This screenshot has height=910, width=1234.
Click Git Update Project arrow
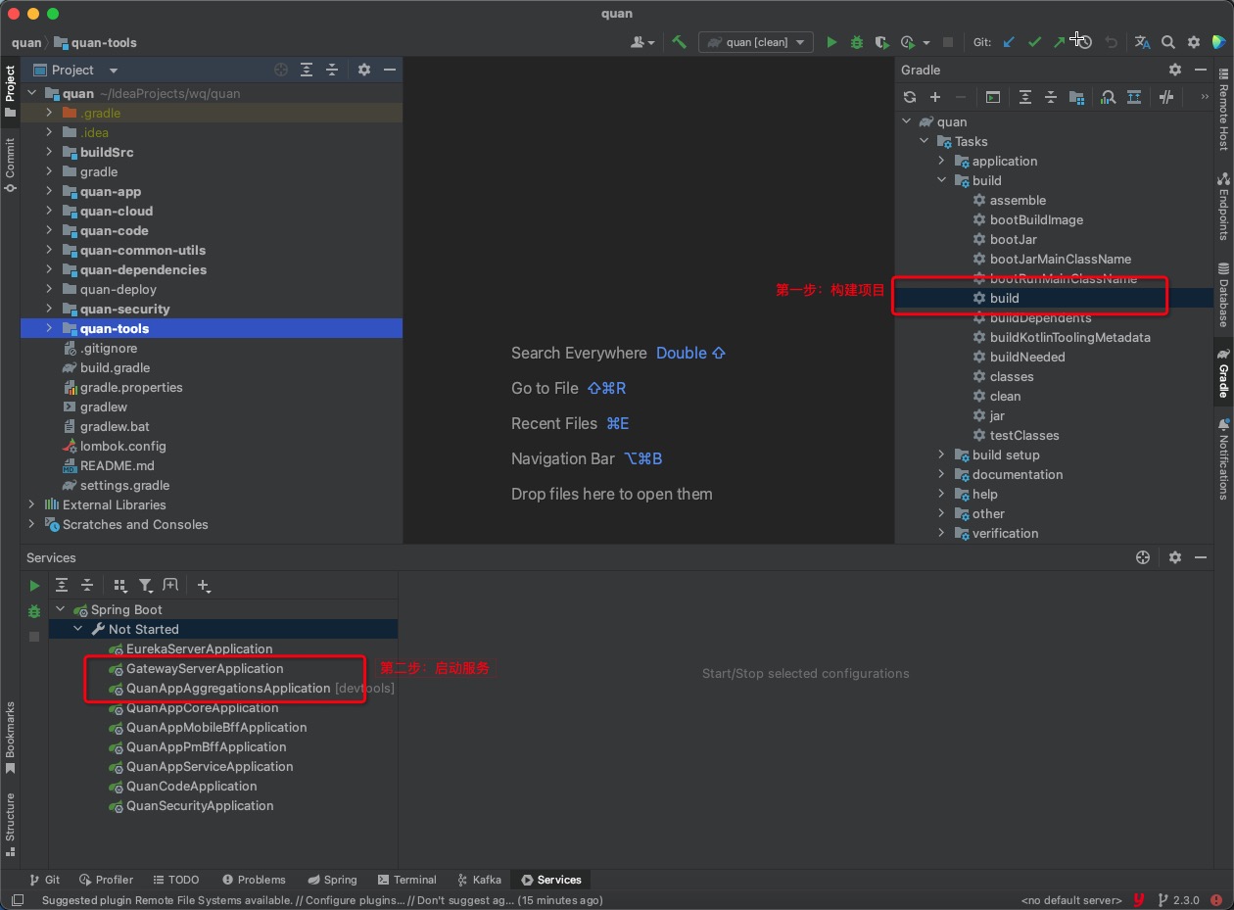[x=1009, y=42]
